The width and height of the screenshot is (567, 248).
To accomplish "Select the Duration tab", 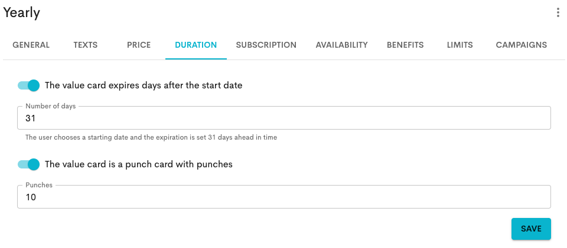I will click(196, 45).
